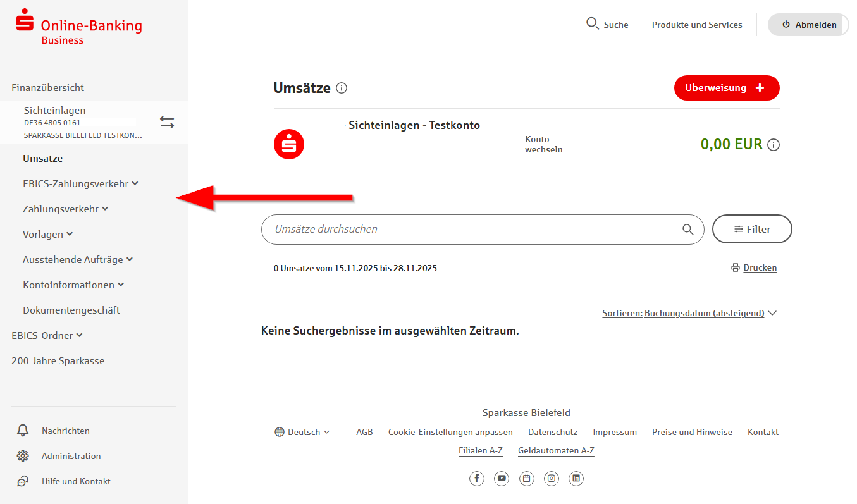The image size is (857, 504).
Task: Open the YouTube social icon
Action: point(502,479)
